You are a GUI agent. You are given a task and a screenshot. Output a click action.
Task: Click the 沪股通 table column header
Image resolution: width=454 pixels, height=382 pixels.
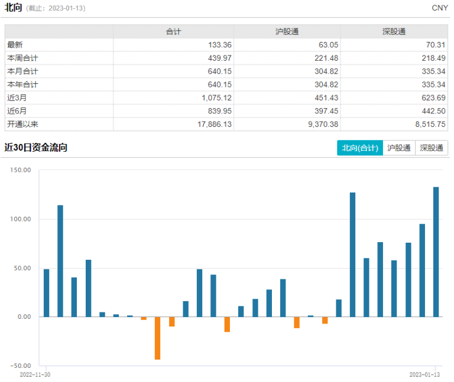click(x=287, y=31)
